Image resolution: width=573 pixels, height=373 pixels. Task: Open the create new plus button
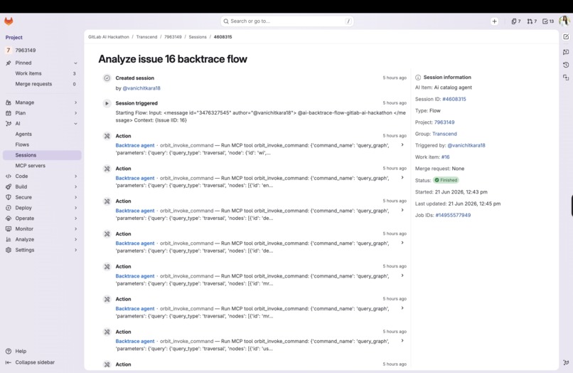494,21
